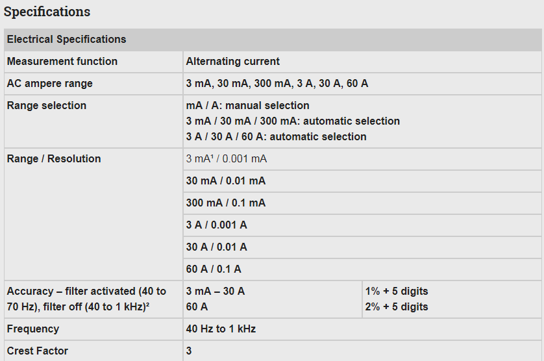Viewport: 544px width, 361px height.
Task: Select the 300 mA / 0.1 mA row
Action: pyautogui.click(x=225, y=203)
